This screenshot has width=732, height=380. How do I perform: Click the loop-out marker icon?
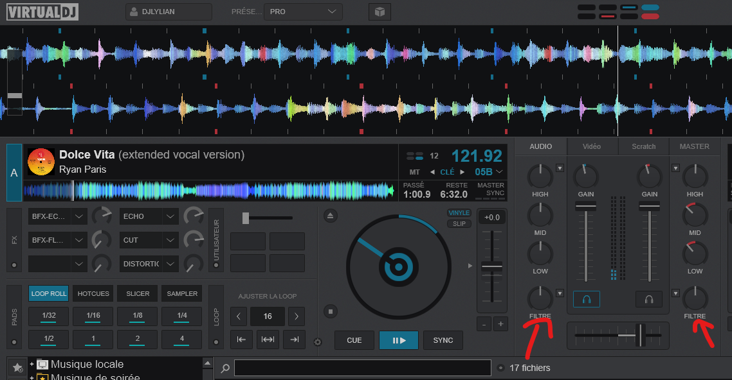coord(294,340)
